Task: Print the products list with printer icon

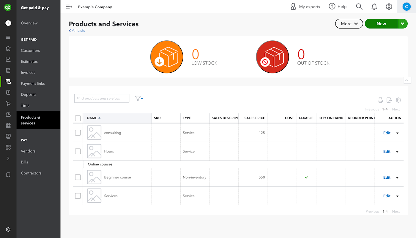Action: (380, 100)
